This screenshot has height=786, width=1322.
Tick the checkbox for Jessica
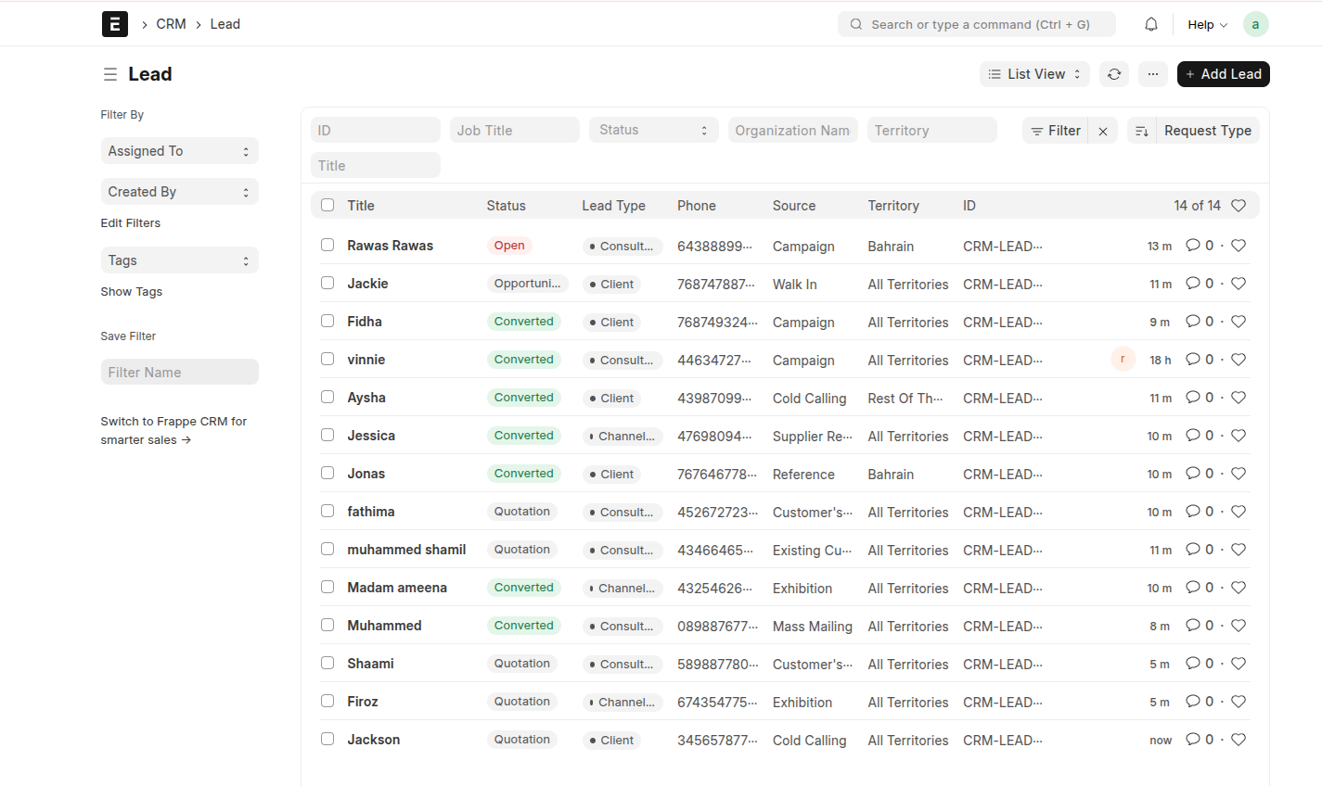click(327, 435)
